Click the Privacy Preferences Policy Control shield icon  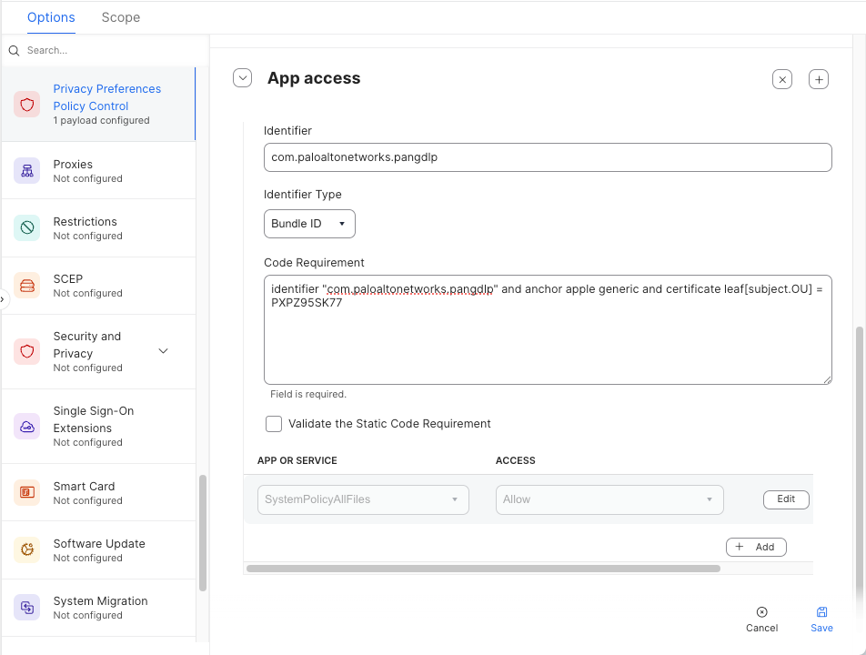click(27, 104)
